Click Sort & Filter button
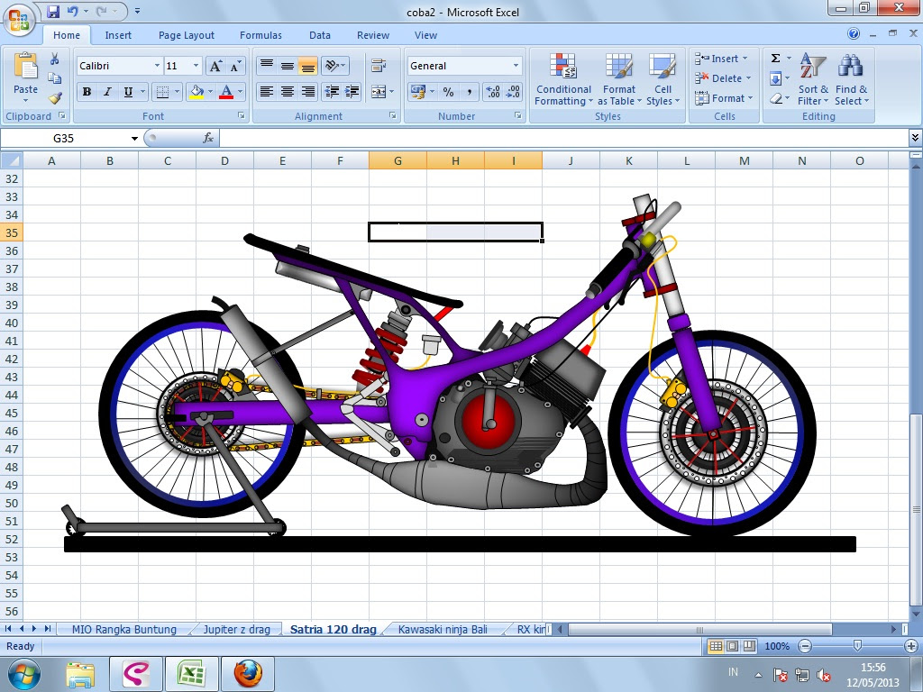The width and height of the screenshot is (923, 692). click(x=813, y=79)
